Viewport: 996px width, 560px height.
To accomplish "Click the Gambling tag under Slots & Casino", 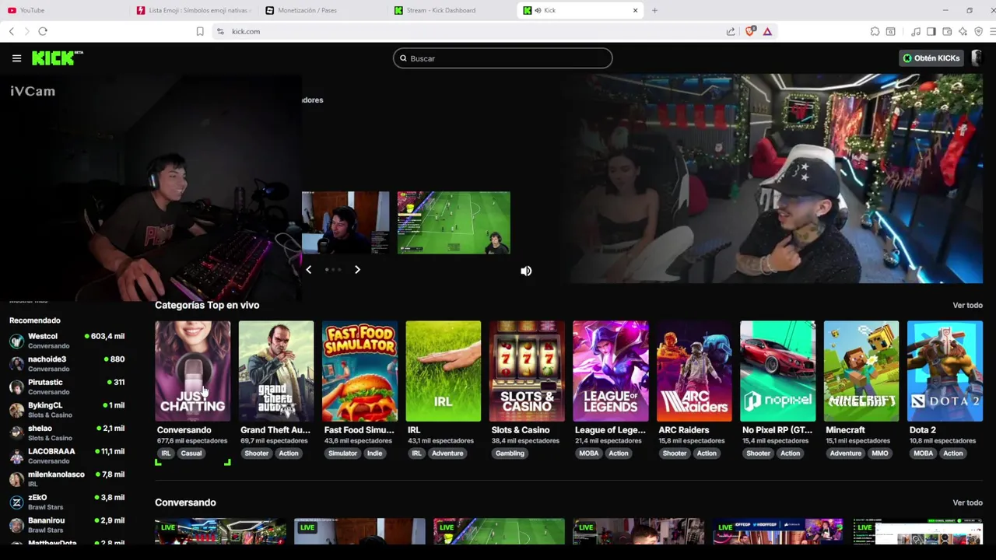I will [x=510, y=453].
